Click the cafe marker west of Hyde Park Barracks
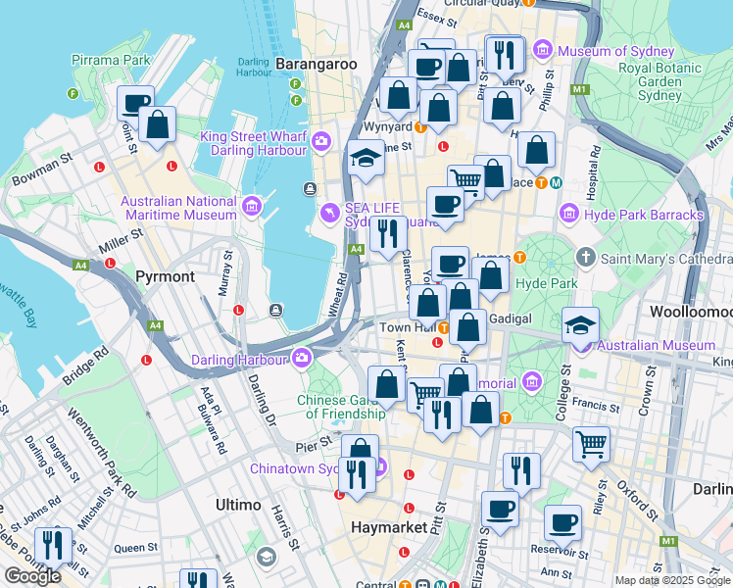The image size is (733, 588). (446, 206)
